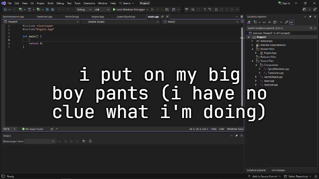Click Add to Source Control in status bar
The image size is (319, 179).
pyautogui.click(x=264, y=176)
